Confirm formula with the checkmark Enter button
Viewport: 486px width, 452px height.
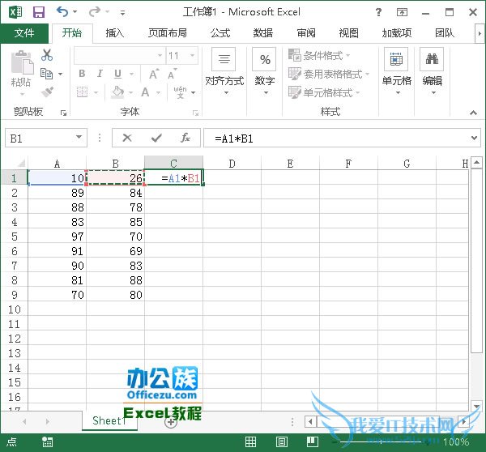[x=156, y=139]
